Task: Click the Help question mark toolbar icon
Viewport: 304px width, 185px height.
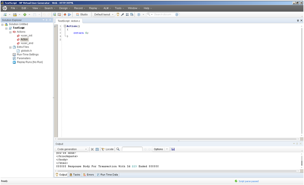Action: [x=139, y=15]
